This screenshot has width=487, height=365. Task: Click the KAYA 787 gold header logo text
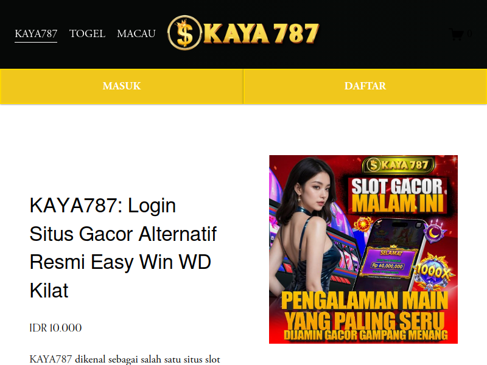coord(262,33)
